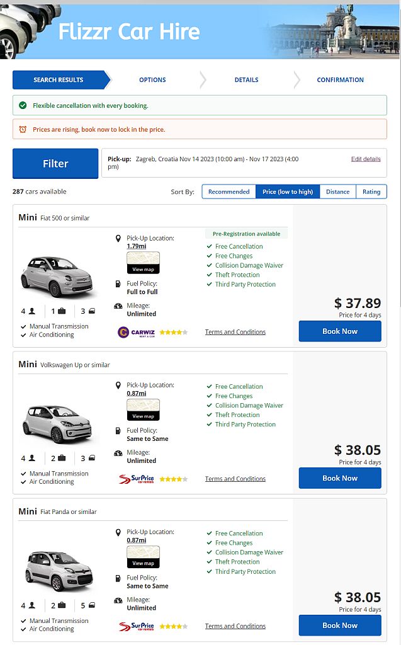Click Manual Transmission checkmark under Fiat Panda
Screen dimensions: 401x645
coord(23,620)
